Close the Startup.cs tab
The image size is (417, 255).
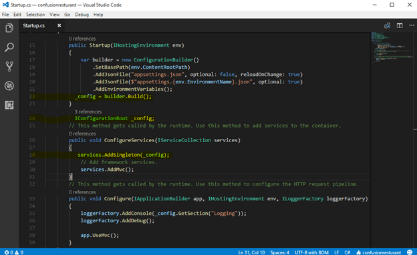click(x=59, y=25)
